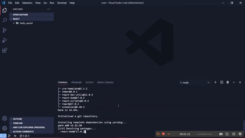Open the Terminal menu
This screenshot has width=245, height=138.
pos(62,3)
